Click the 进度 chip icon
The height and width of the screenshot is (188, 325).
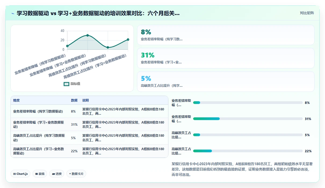(53, 174)
